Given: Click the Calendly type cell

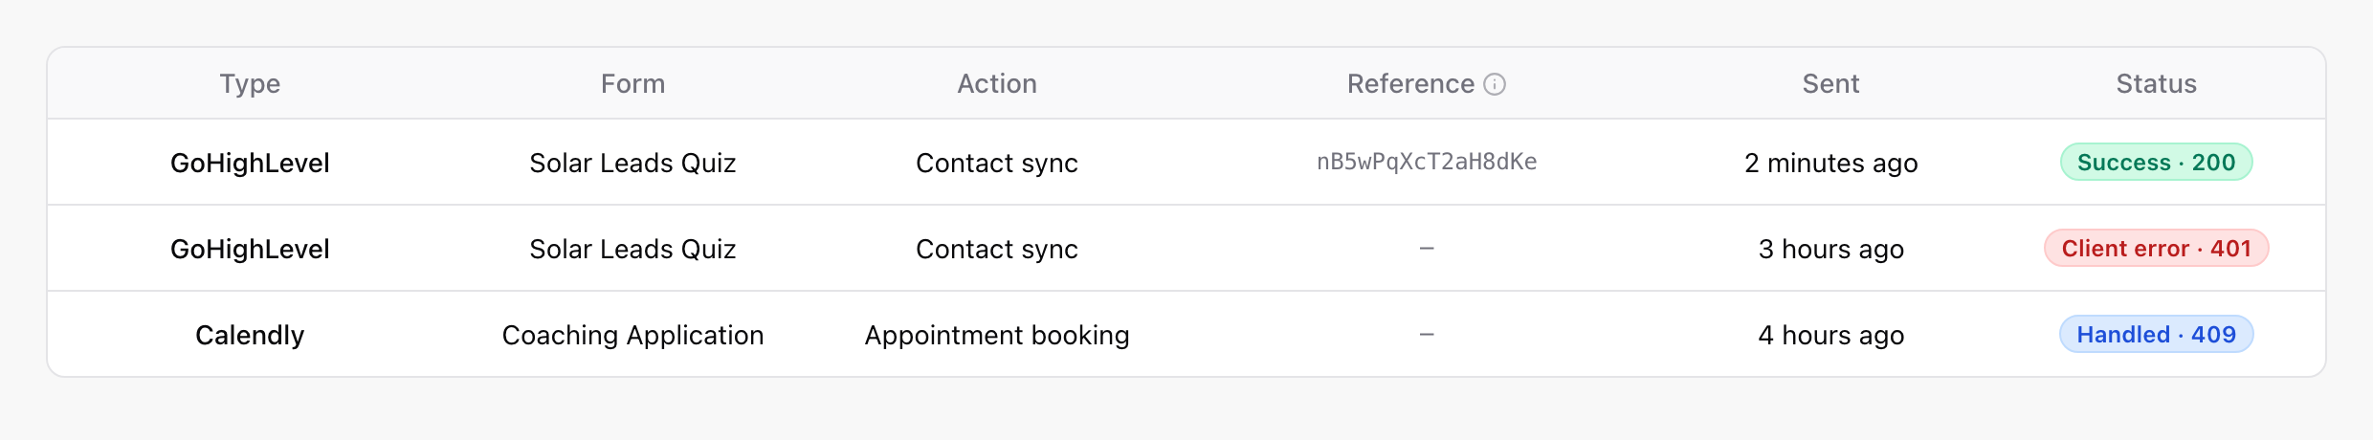Looking at the screenshot, I should pos(250,335).
